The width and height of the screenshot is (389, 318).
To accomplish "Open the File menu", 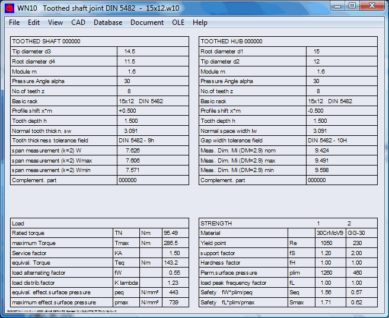I will click(14, 23).
